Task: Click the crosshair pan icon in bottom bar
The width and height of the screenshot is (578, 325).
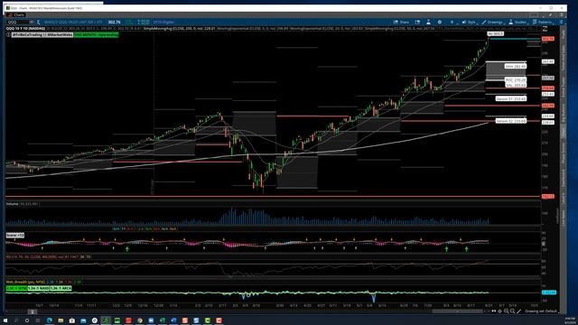Action: 499,311
